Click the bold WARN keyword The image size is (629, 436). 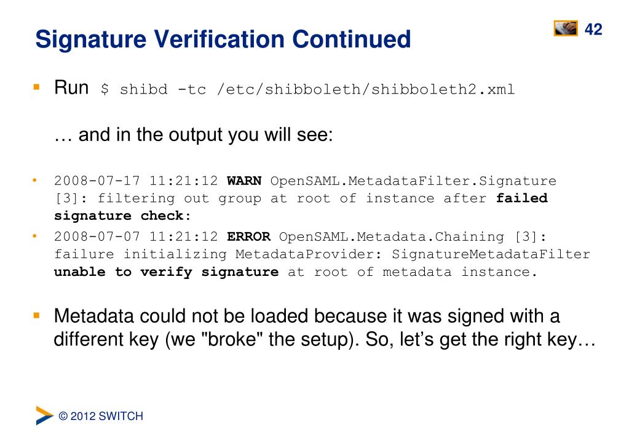(244, 181)
